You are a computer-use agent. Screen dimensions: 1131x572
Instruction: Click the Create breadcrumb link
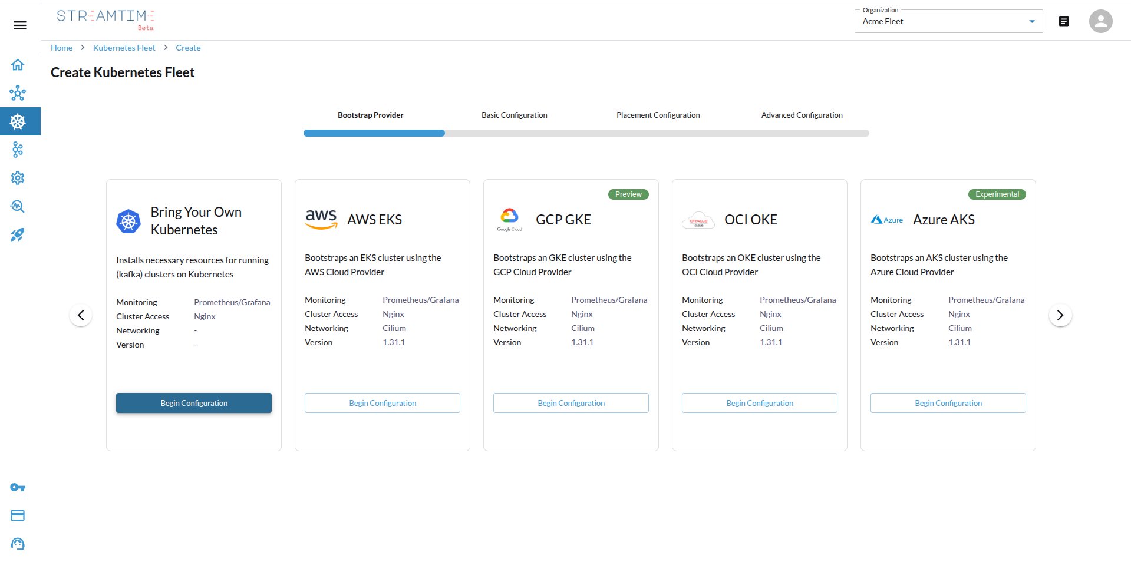(188, 48)
